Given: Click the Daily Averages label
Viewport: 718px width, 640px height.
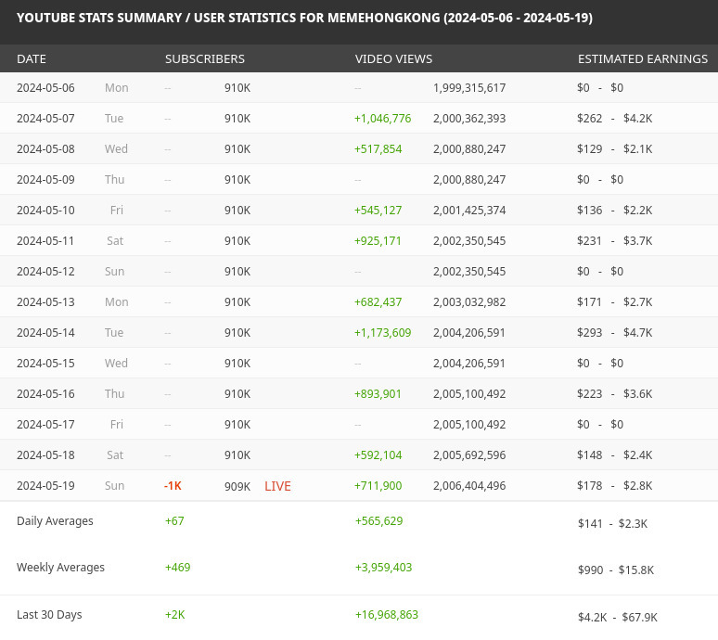Looking at the screenshot, I should click(55, 521).
